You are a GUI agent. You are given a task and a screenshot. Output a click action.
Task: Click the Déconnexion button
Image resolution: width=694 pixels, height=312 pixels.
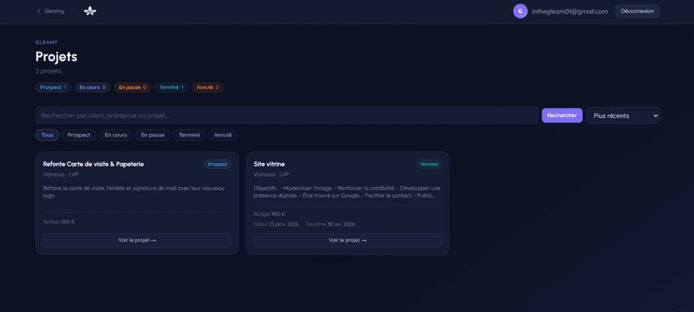pos(637,11)
